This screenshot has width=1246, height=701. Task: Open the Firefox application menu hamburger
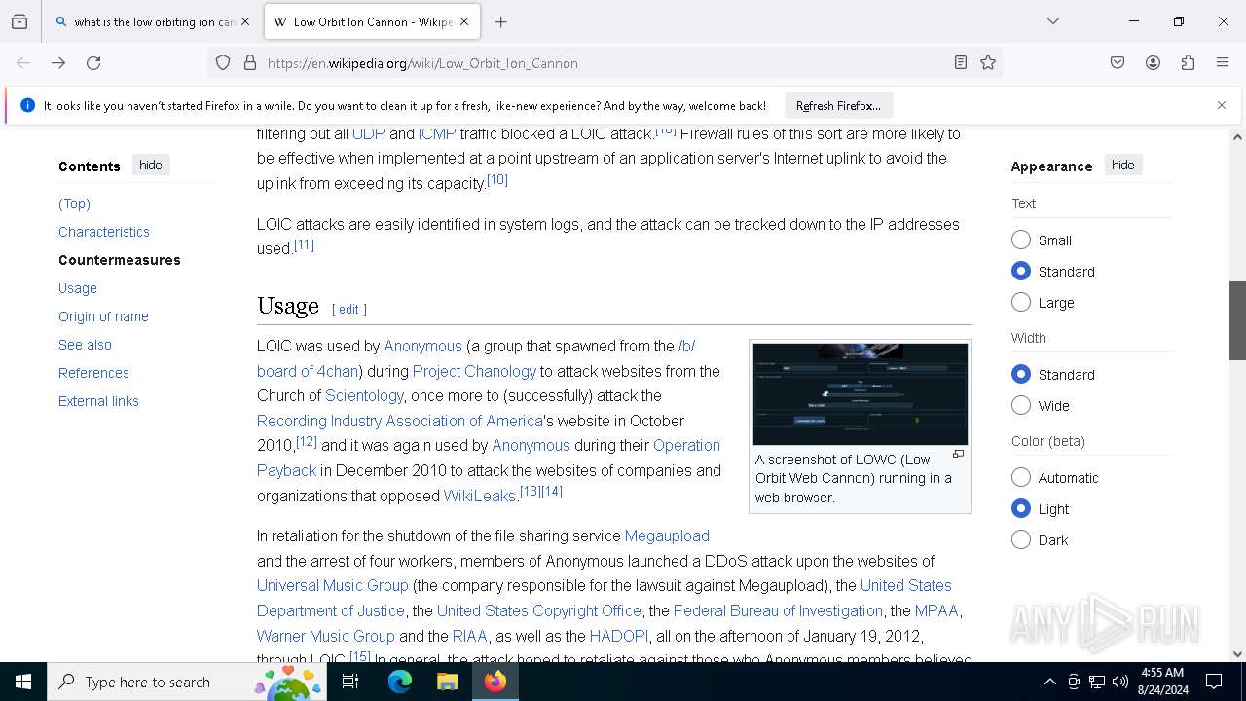[1223, 62]
